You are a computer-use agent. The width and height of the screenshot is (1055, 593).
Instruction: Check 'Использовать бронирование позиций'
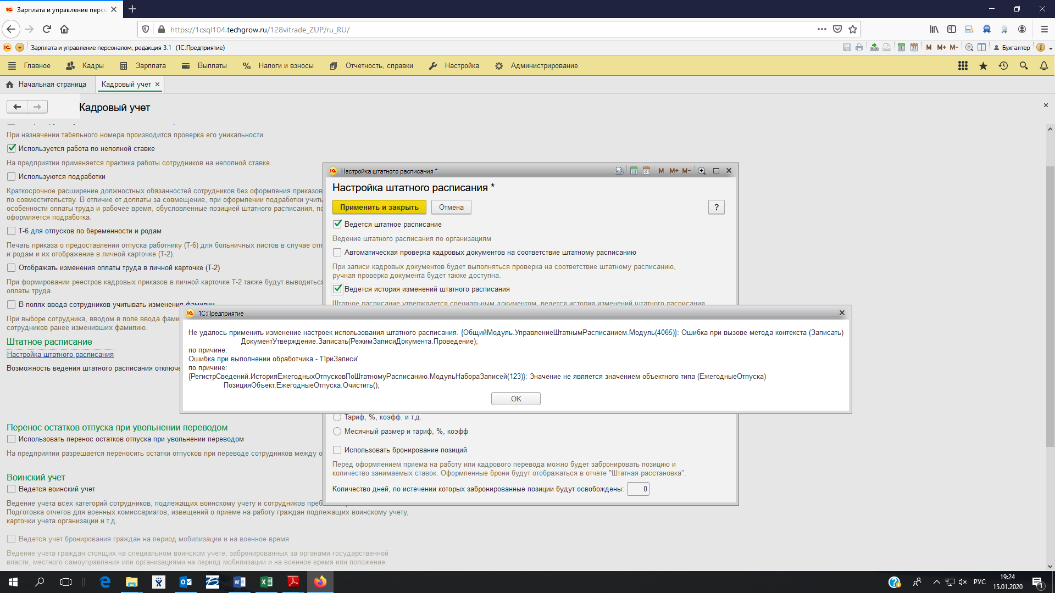click(x=337, y=450)
